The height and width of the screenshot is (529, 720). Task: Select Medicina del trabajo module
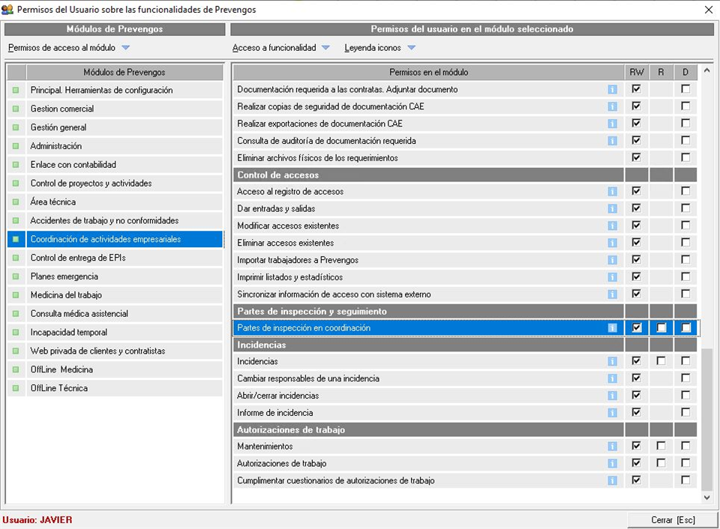[x=66, y=295]
